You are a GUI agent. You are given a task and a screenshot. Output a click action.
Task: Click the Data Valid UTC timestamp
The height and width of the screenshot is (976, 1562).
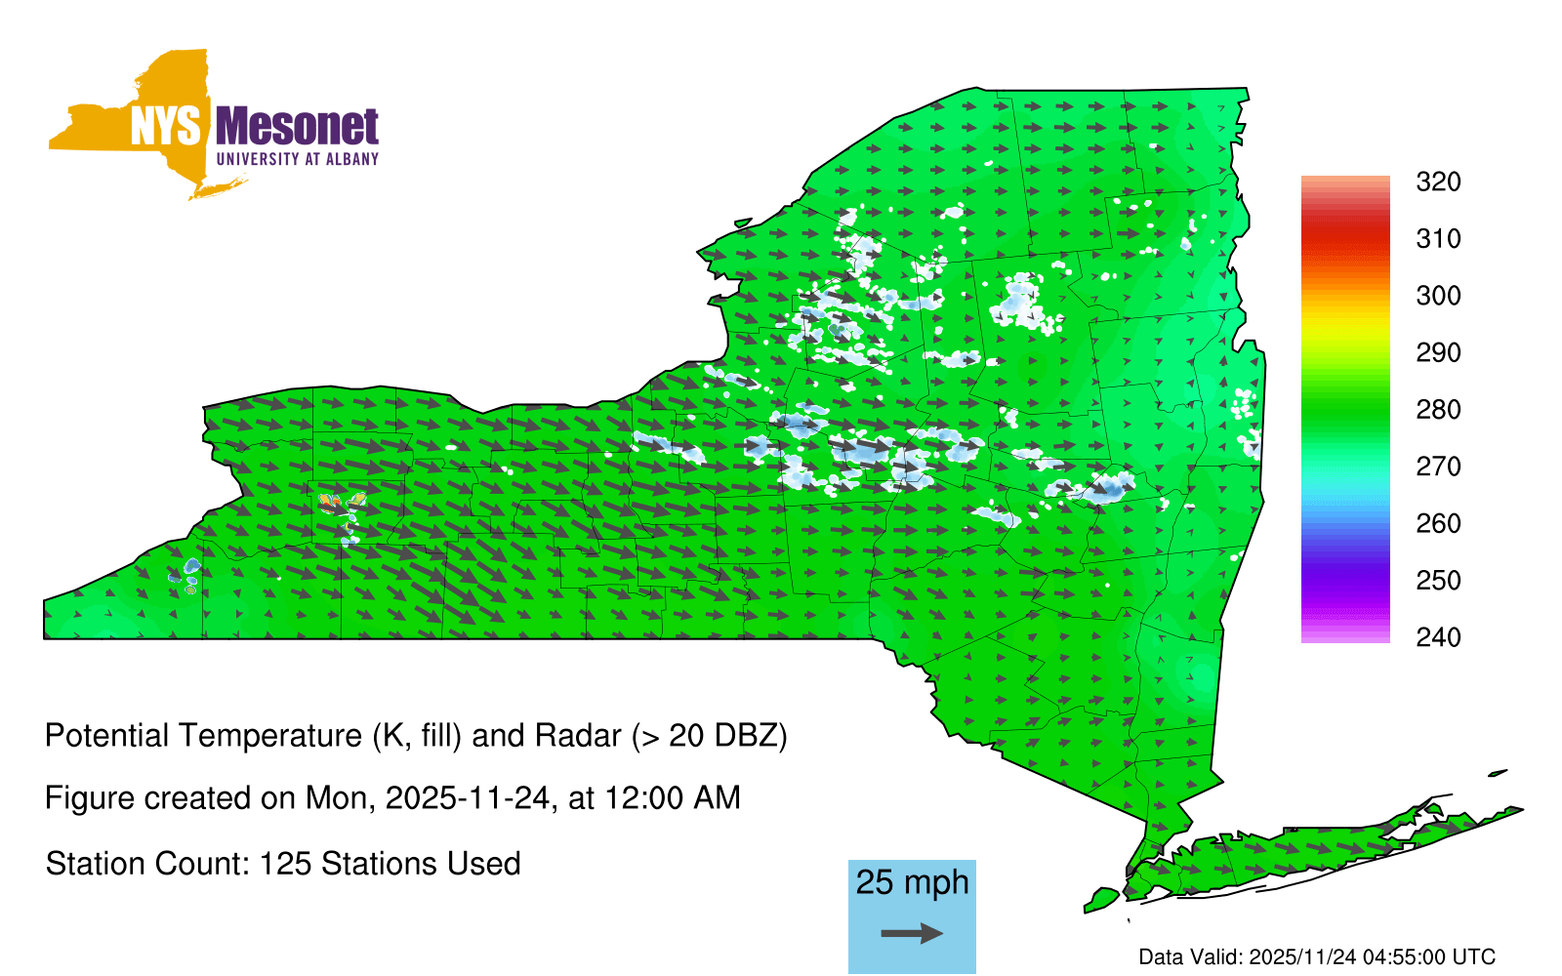tap(1317, 956)
